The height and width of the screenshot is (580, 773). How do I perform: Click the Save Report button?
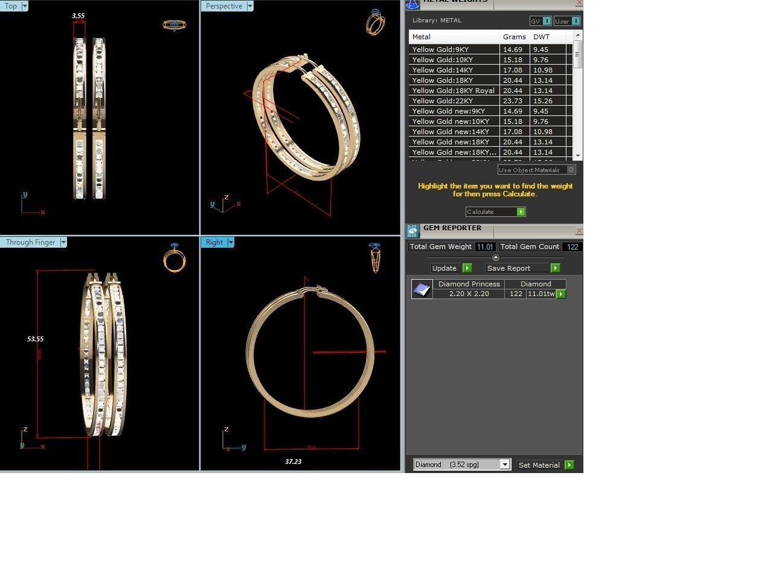pyautogui.click(x=523, y=268)
